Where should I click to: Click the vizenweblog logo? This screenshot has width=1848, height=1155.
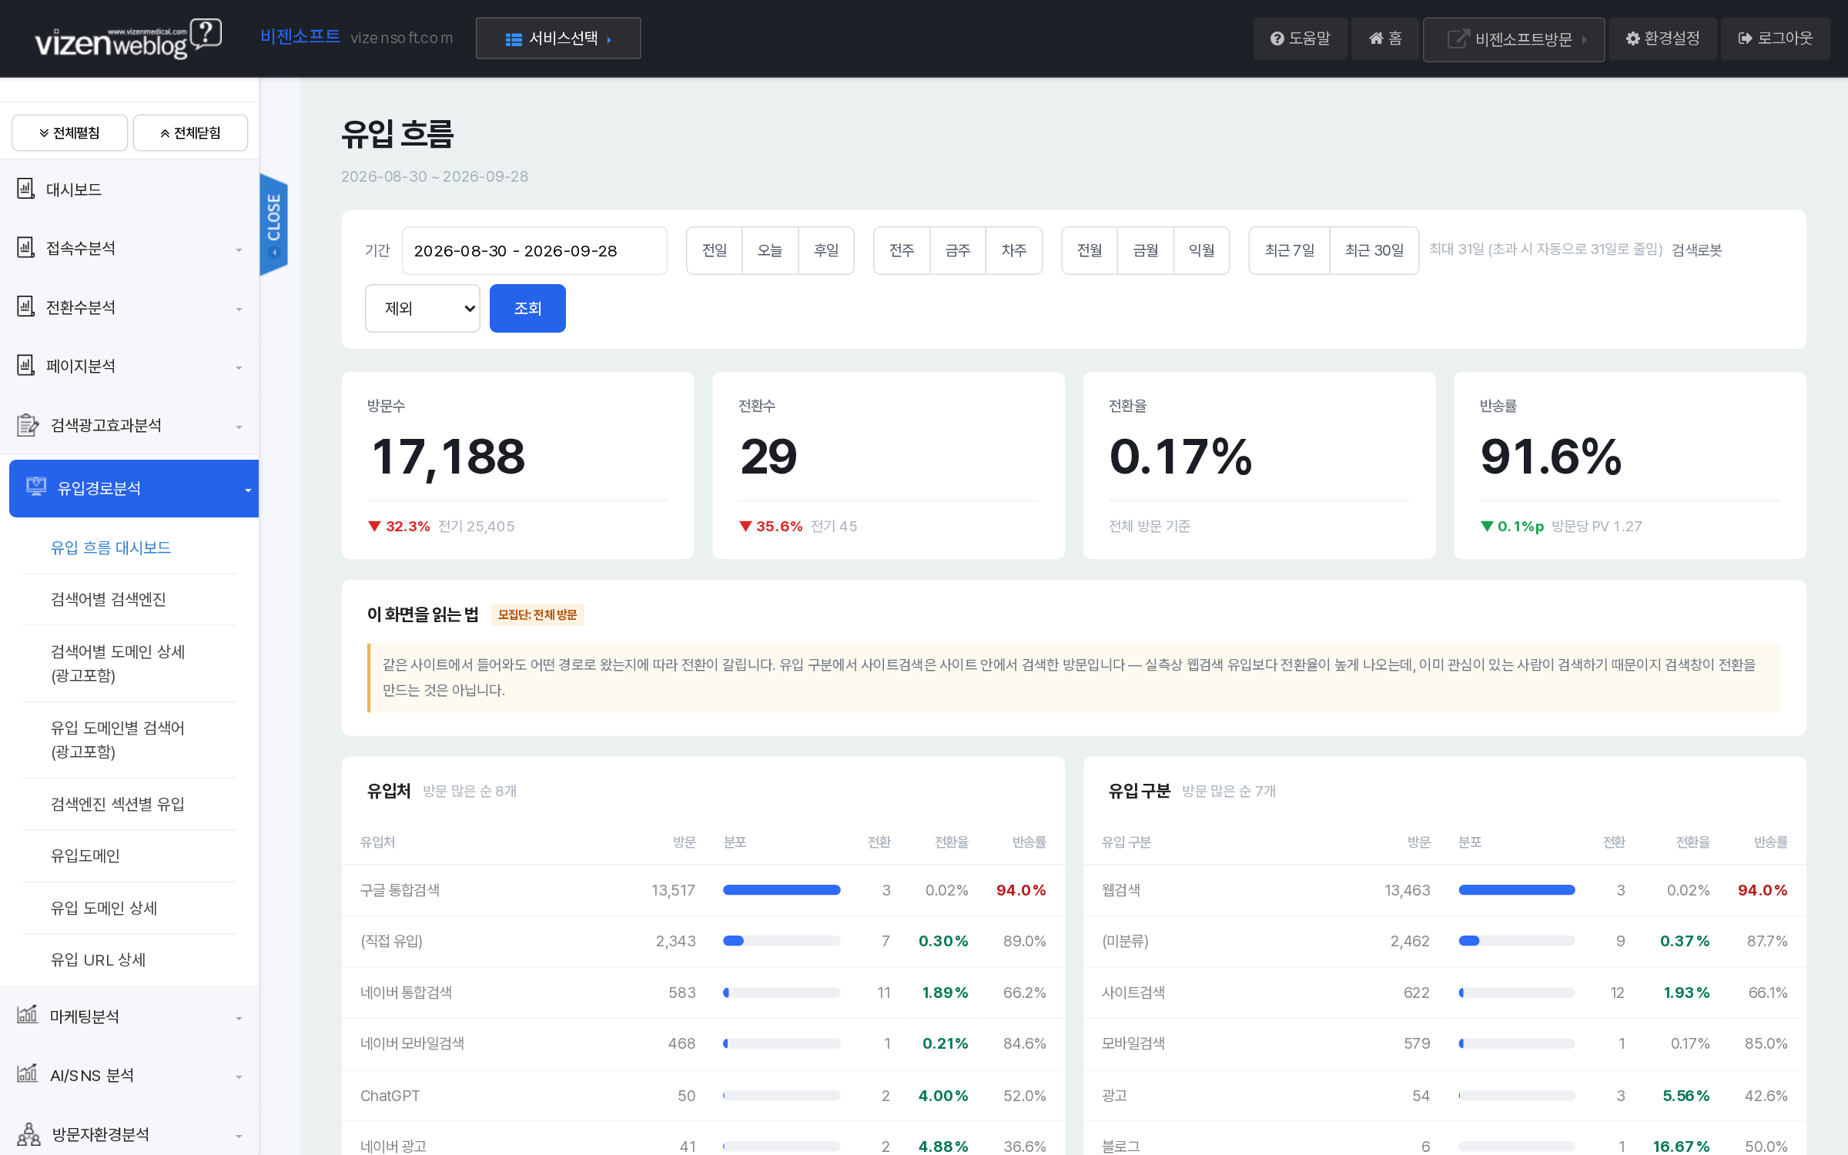click(x=128, y=38)
